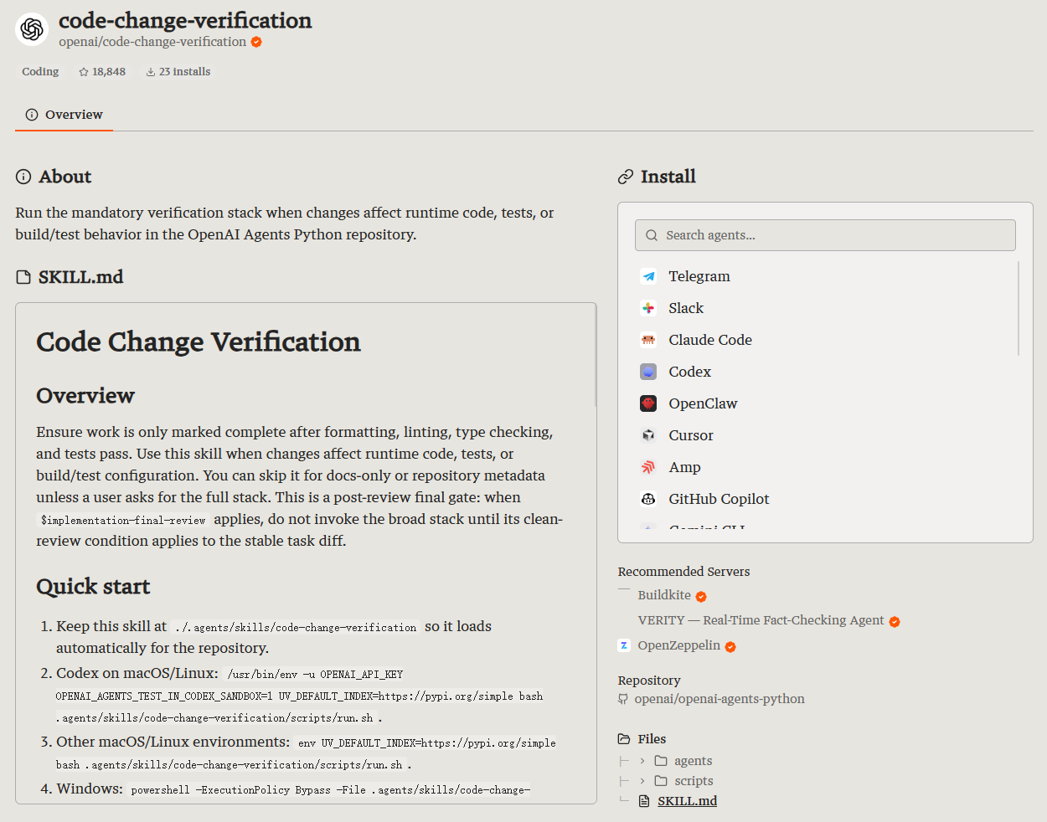Click the agents folder name
The height and width of the screenshot is (822, 1047).
[x=694, y=761]
